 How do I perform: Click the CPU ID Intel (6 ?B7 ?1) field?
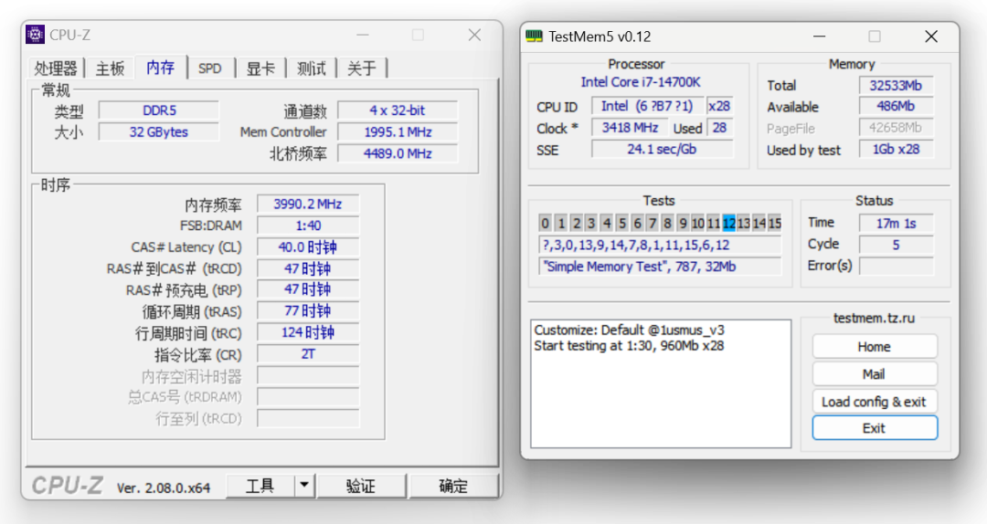tap(647, 106)
